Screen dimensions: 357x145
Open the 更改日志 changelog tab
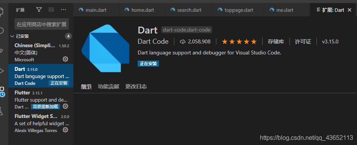tap(136, 86)
